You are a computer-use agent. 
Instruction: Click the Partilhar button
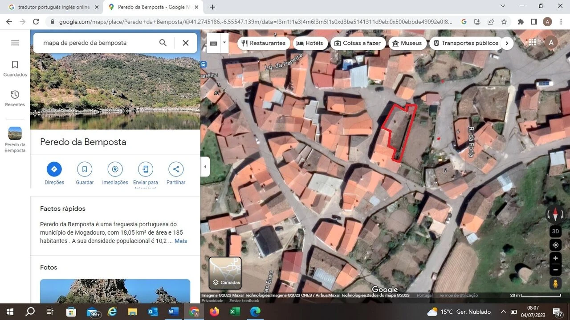(x=175, y=169)
